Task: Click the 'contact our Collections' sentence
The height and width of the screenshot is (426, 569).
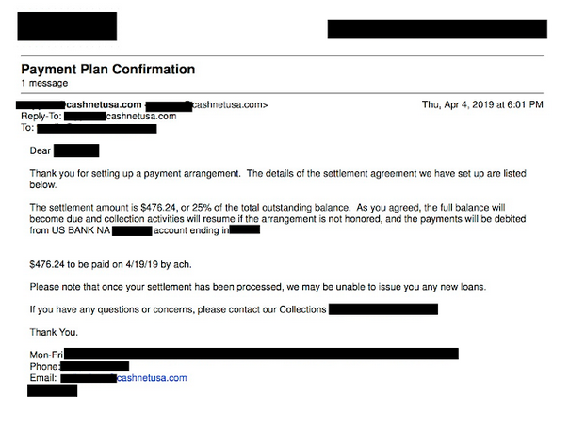Action: point(179,308)
